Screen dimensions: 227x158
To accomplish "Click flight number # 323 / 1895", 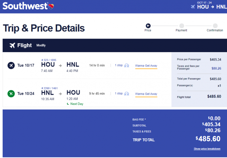I will click(49, 60).
